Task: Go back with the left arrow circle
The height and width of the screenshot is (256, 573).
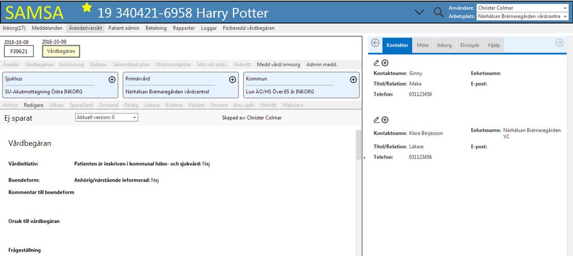Action: coord(375,43)
